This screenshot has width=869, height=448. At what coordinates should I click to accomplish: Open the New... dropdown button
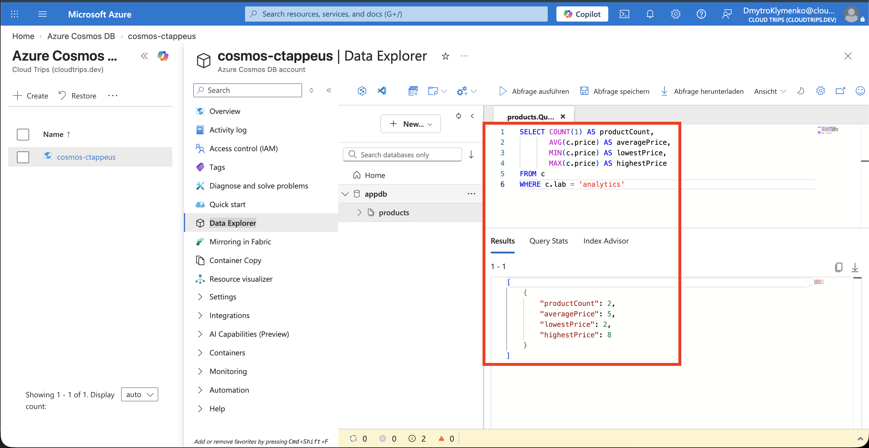(x=411, y=124)
